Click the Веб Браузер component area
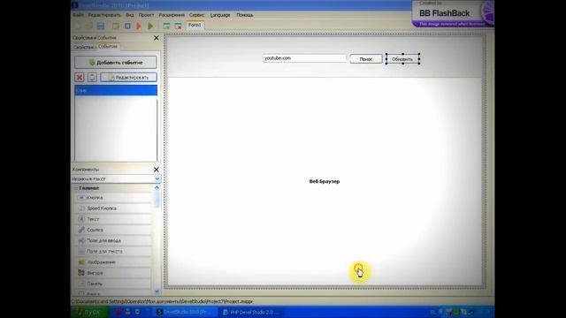Image resolution: width=566 pixels, height=318 pixels. (325, 181)
